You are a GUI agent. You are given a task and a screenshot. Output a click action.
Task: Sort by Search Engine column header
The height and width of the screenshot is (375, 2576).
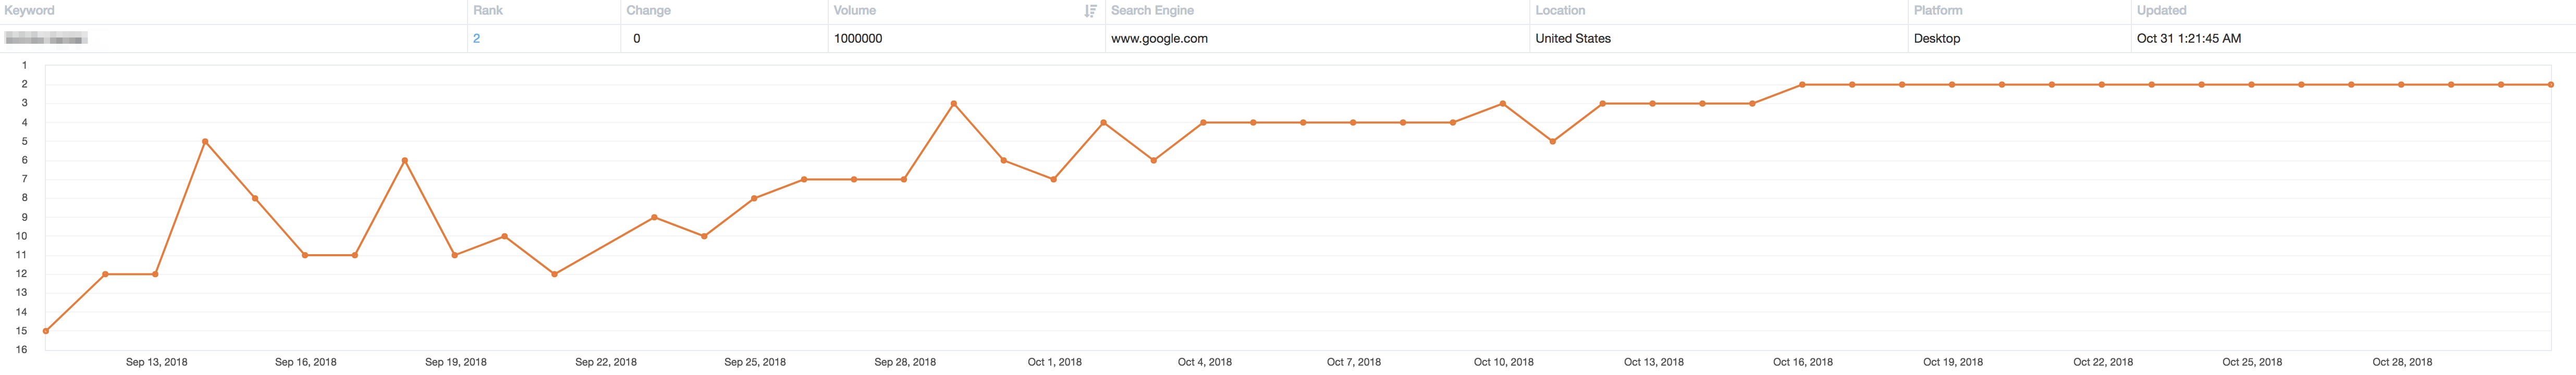point(1152,10)
